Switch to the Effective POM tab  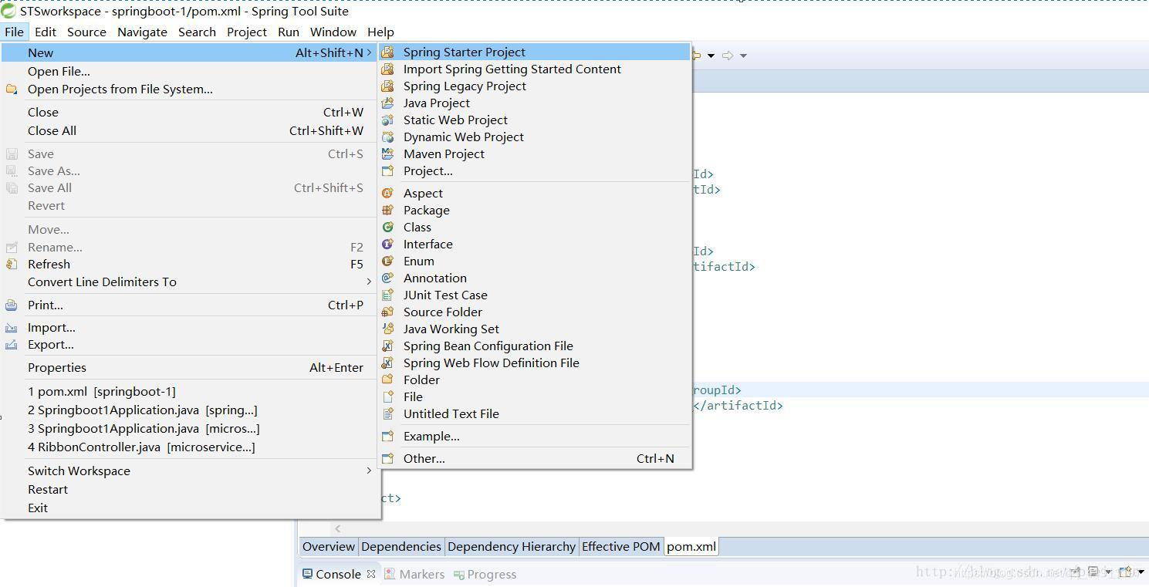(621, 547)
